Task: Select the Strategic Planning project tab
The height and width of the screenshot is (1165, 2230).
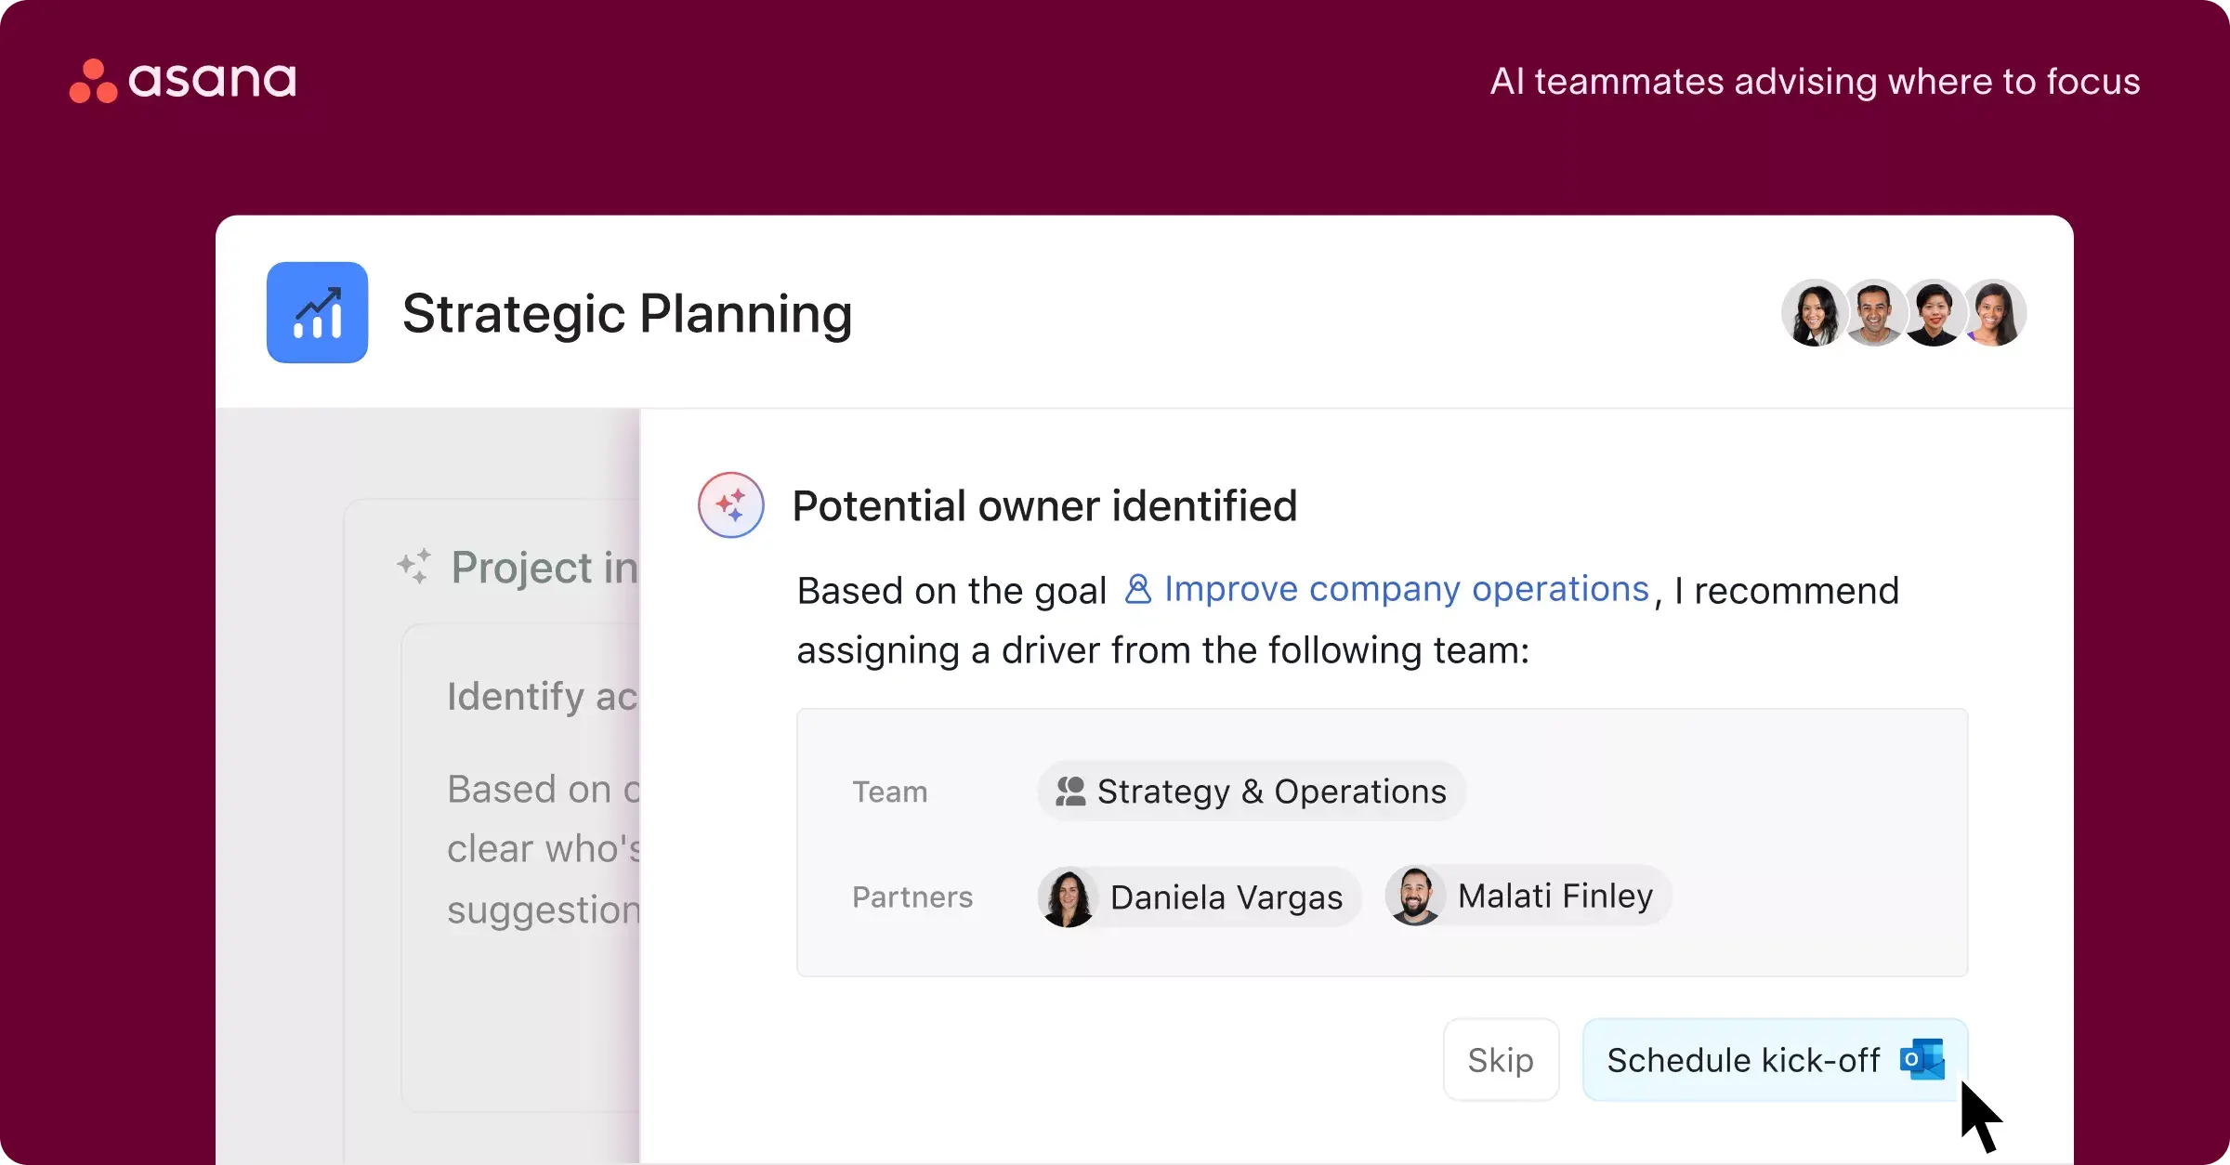Action: pyautogui.click(x=625, y=311)
